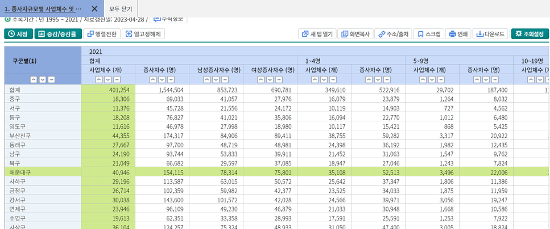Click the 증감/증감률 button
Viewport: 550px width, 229px height.
pyautogui.click(x=58, y=34)
